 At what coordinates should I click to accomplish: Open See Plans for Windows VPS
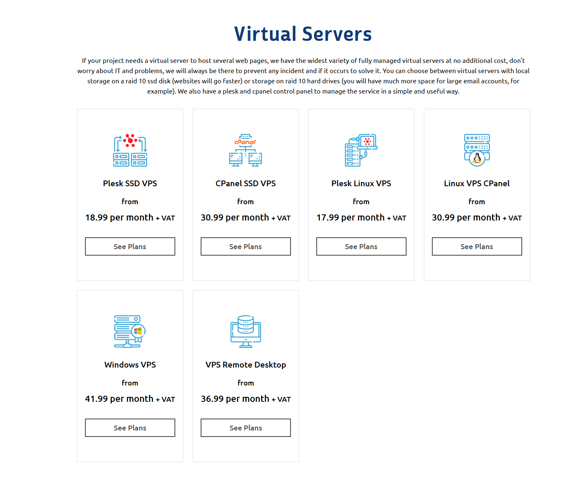[x=130, y=428]
